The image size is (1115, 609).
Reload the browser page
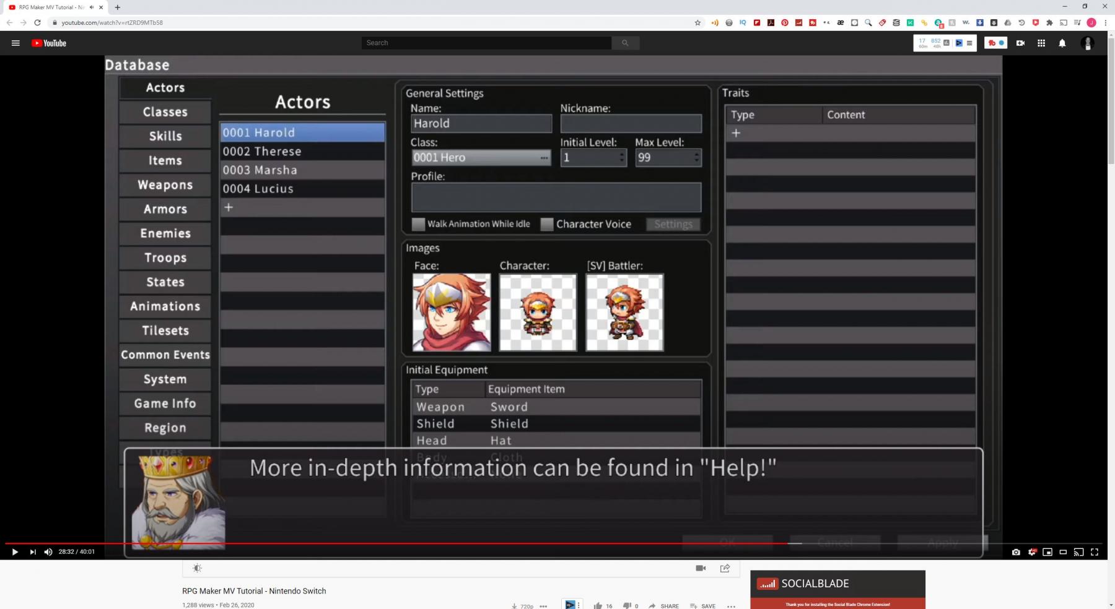pos(37,22)
